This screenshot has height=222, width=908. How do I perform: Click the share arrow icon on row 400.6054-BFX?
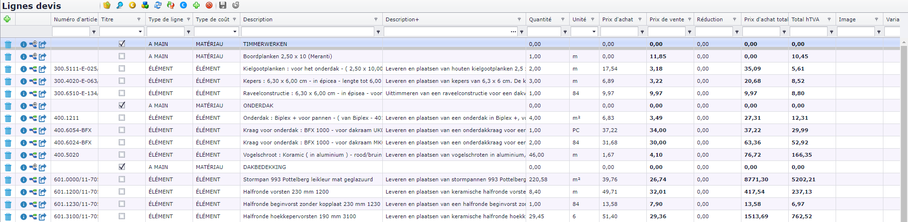[43, 131]
